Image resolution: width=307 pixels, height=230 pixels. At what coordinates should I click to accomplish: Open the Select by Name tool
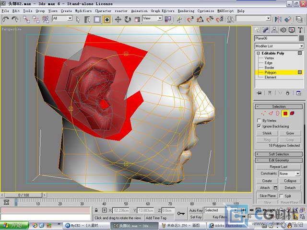tap(87, 19)
